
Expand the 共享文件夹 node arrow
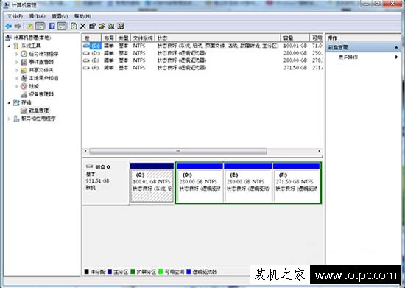tap(17, 70)
